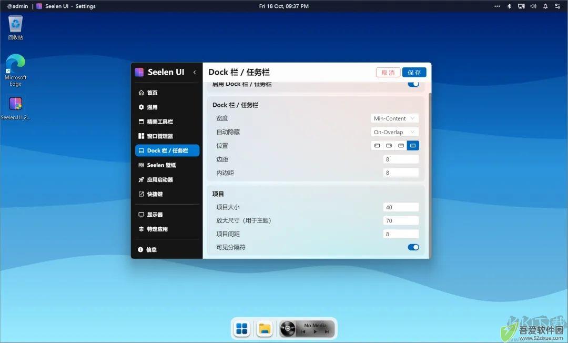This screenshot has height=343, width=568.
Task: Click the 项目大小 item size field
Action: click(x=401, y=207)
